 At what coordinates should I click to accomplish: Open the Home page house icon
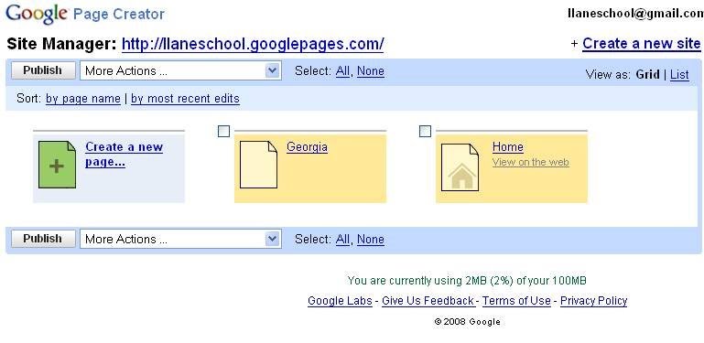(x=460, y=166)
